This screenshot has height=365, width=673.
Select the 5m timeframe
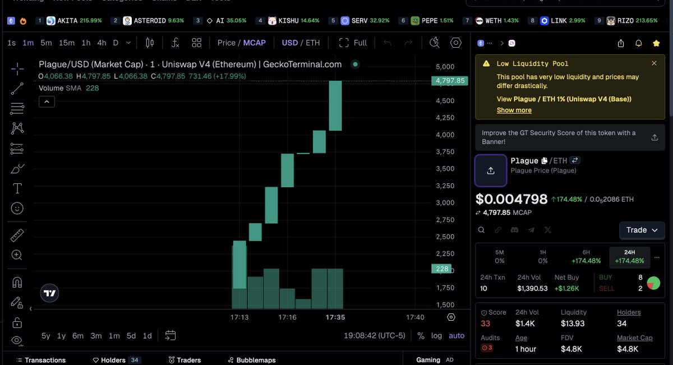point(46,43)
